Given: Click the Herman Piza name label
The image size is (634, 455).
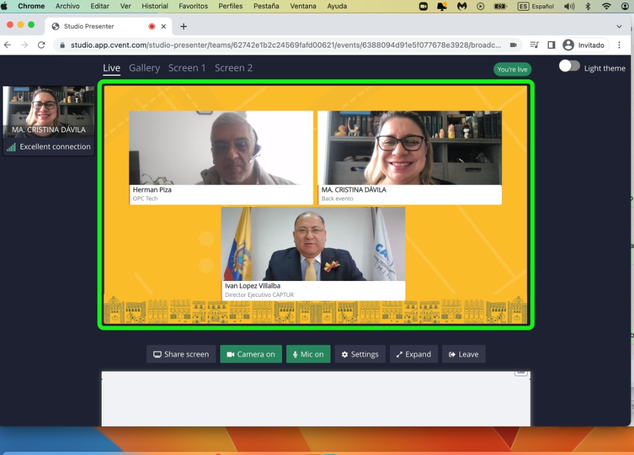Looking at the screenshot, I should tap(152, 190).
